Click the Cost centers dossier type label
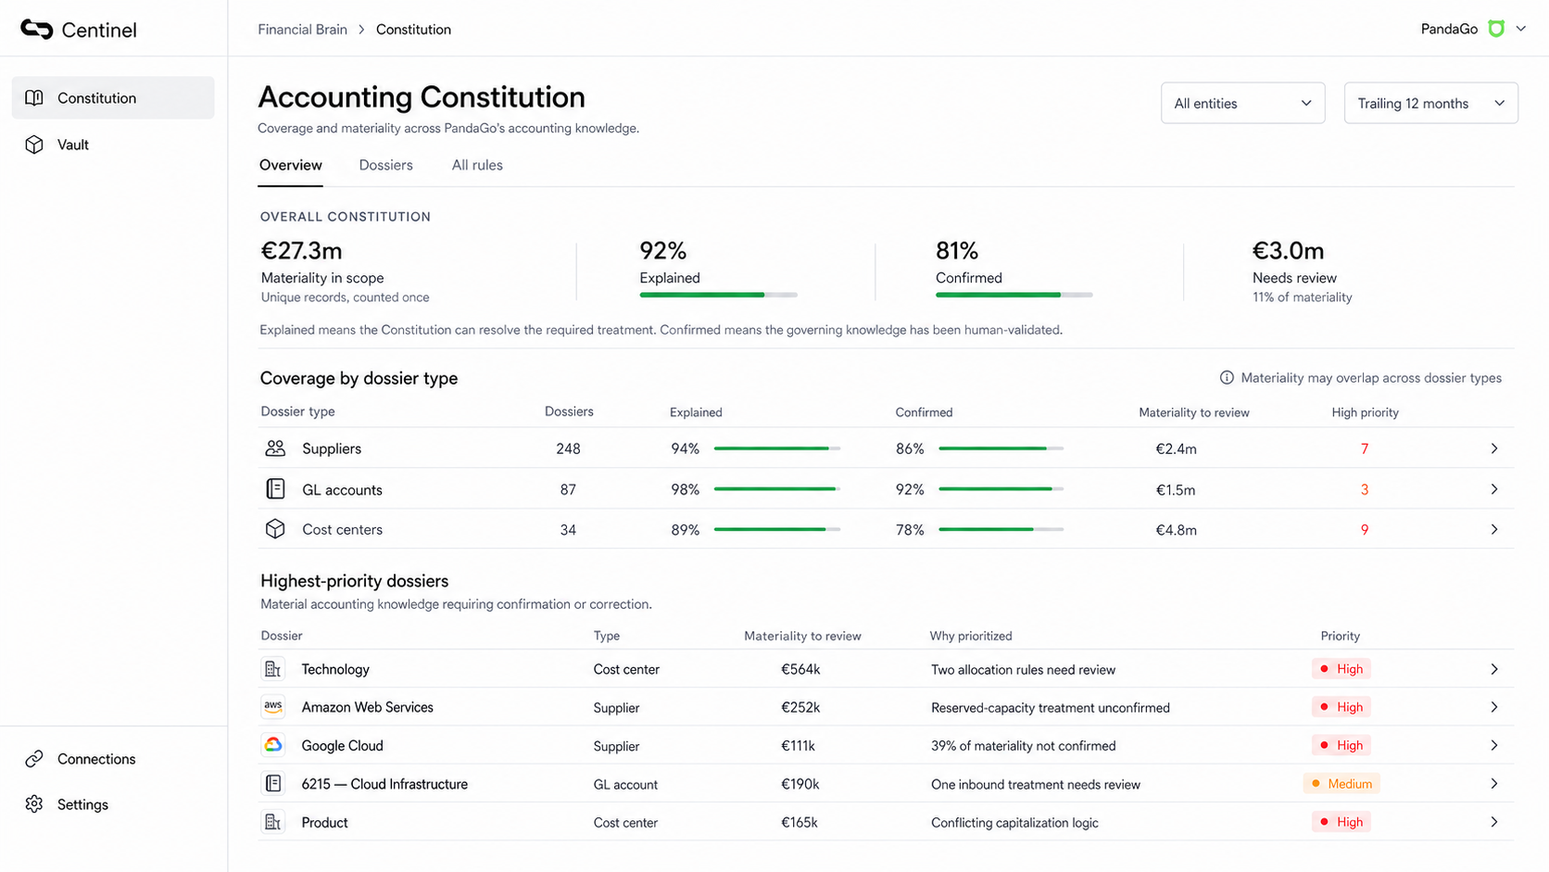This screenshot has height=872, width=1549. pyautogui.click(x=342, y=530)
